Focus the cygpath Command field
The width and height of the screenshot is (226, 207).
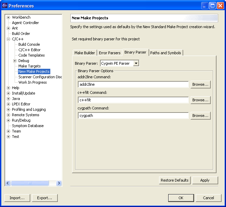point(133,116)
